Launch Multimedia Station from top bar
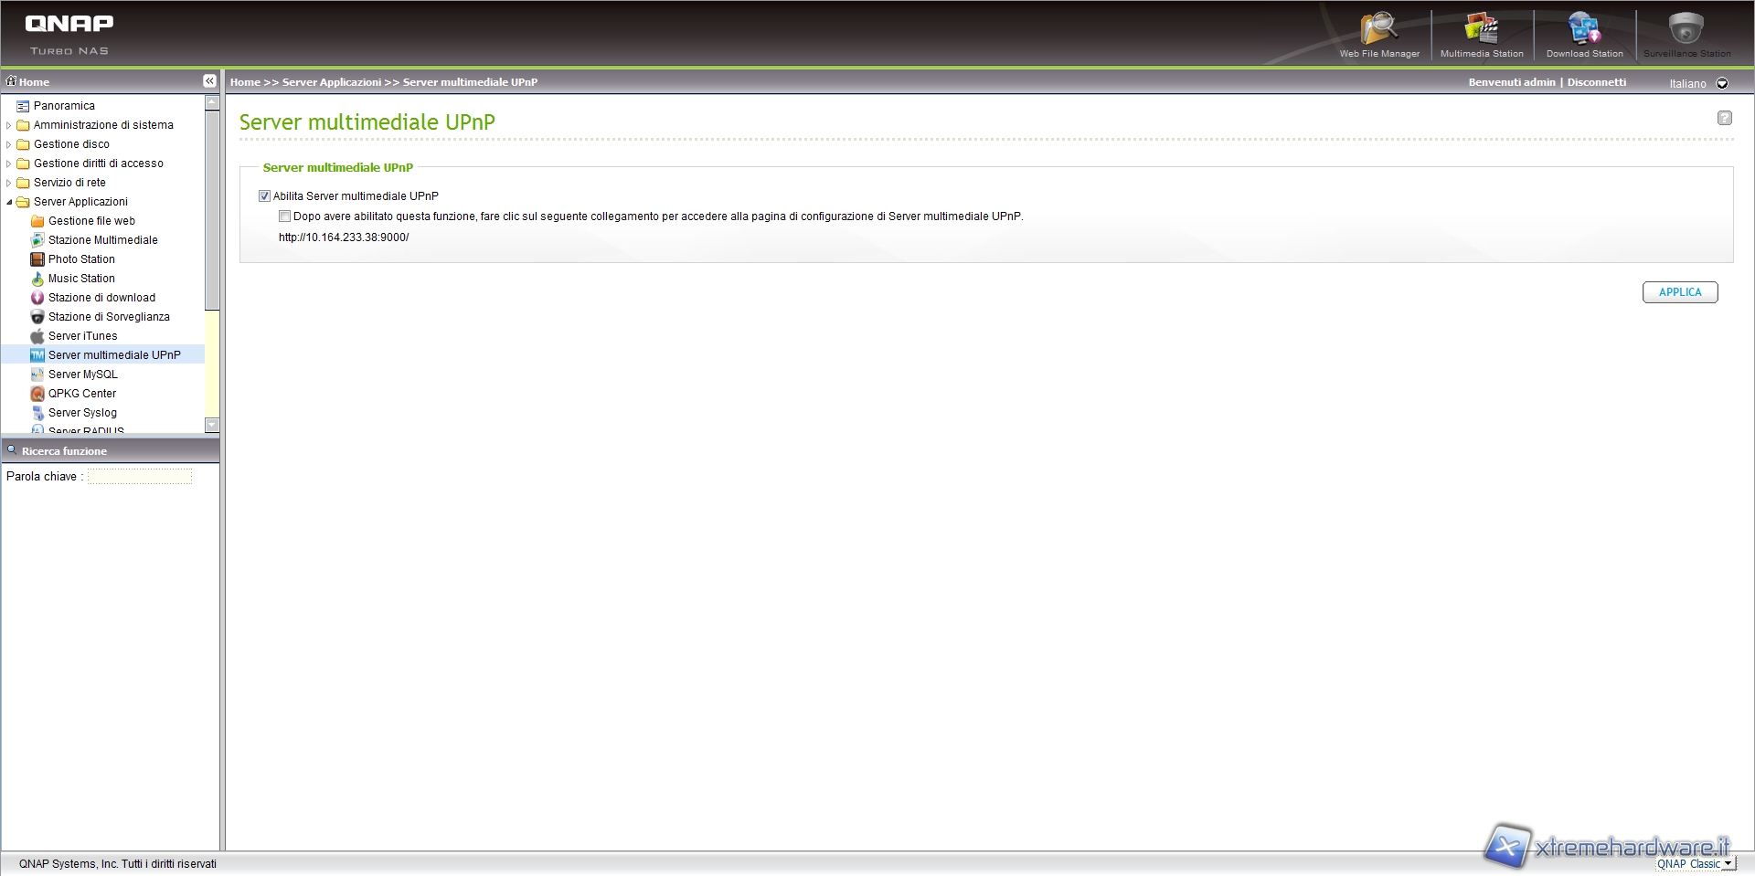Viewport: 1755px width, 876px height. 1481,32
